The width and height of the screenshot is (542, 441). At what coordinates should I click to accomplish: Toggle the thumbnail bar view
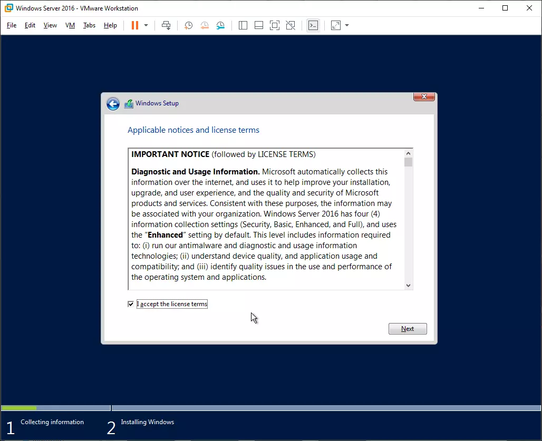tap(259, 25)
